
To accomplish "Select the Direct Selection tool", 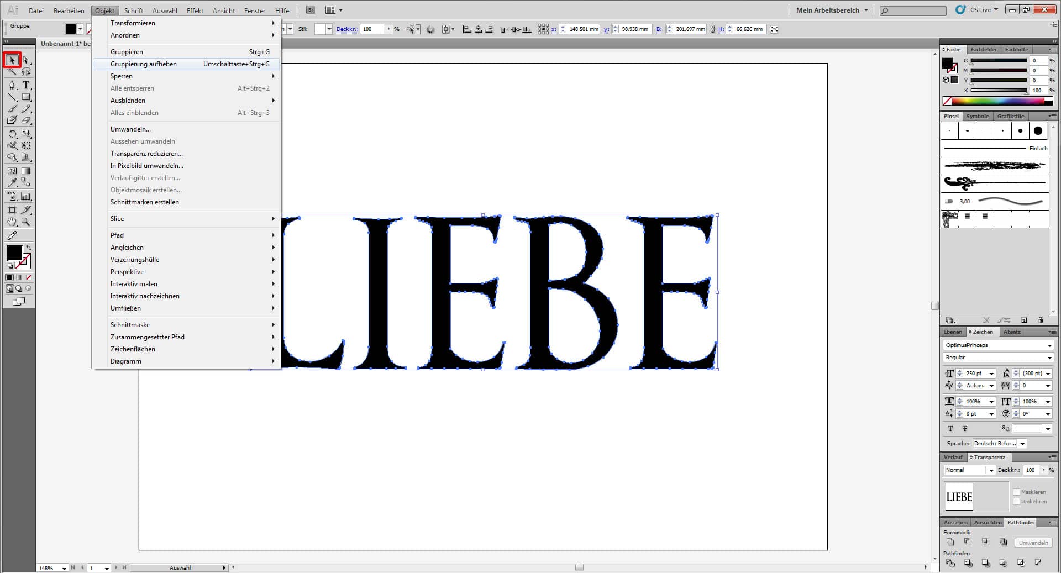I will tap(25, 60).
